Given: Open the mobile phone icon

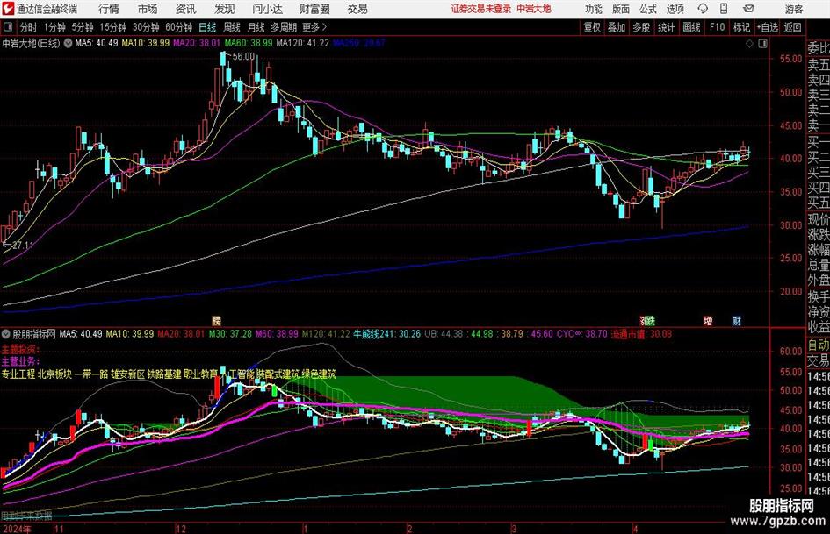Looking at the screenshot, I should pos(724,9).
